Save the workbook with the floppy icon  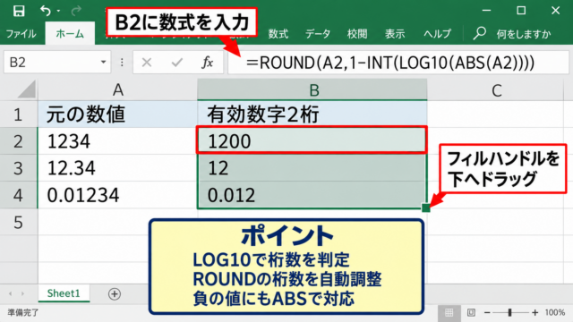click(19, 11)
